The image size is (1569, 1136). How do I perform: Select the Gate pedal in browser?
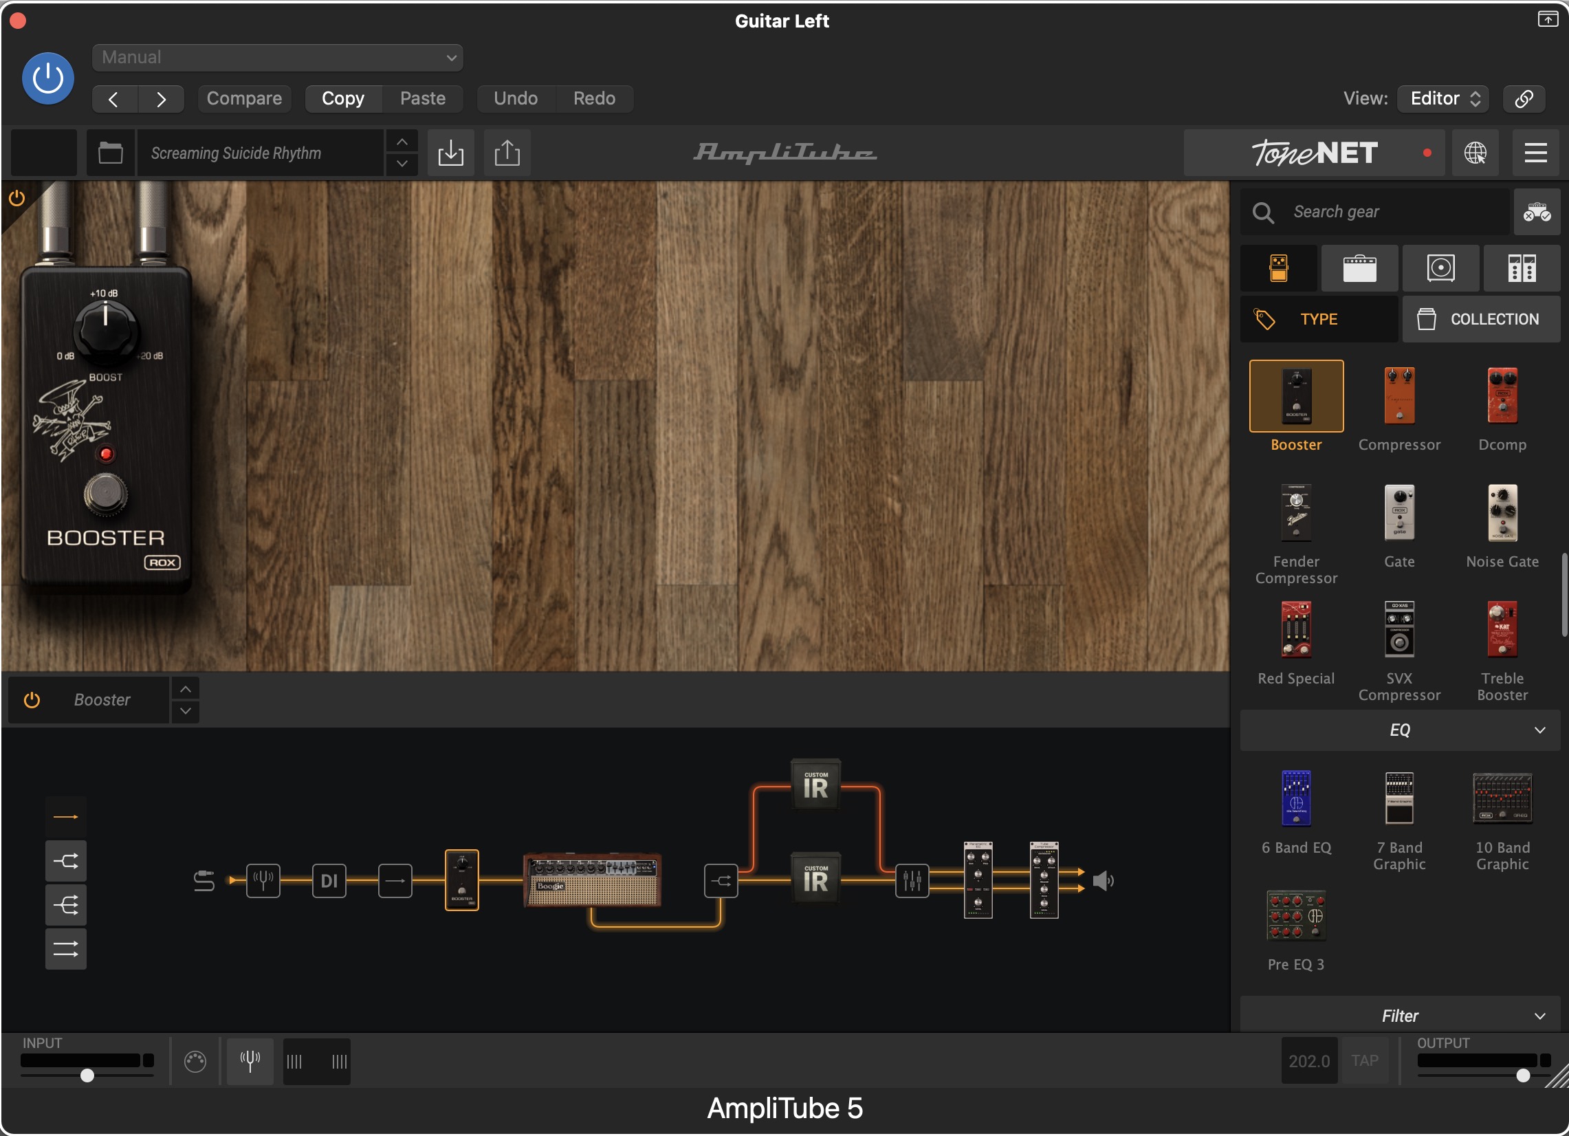tap(1398, 514)
